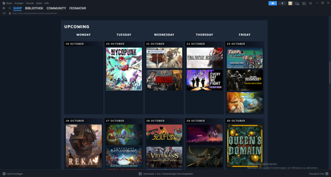Open the Queen's Domain game tile
Screen dimensions: 331x177
click(245, 146)
